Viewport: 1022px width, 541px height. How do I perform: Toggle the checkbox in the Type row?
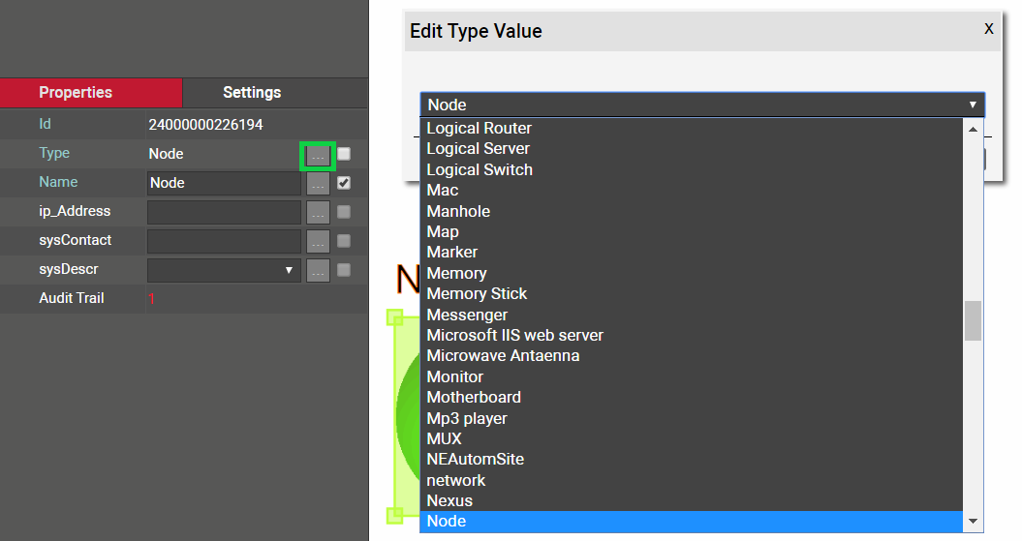click(x=344, y=154)
